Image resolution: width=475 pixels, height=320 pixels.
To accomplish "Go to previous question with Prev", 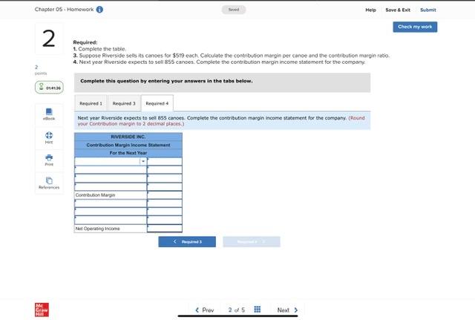I will 205,310.
